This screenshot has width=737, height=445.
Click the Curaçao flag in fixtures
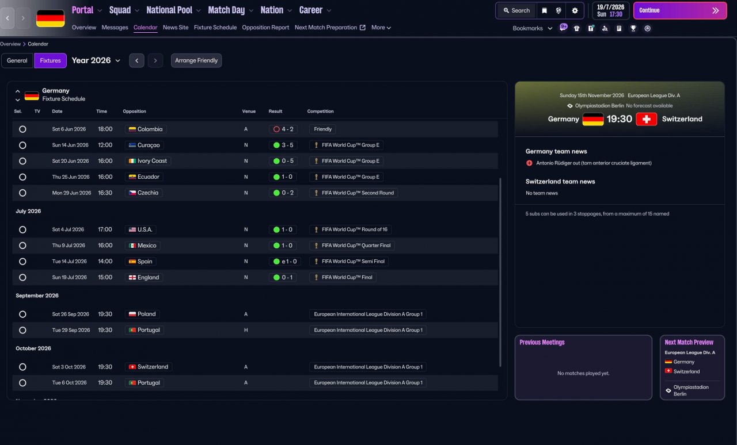(132, 145)
